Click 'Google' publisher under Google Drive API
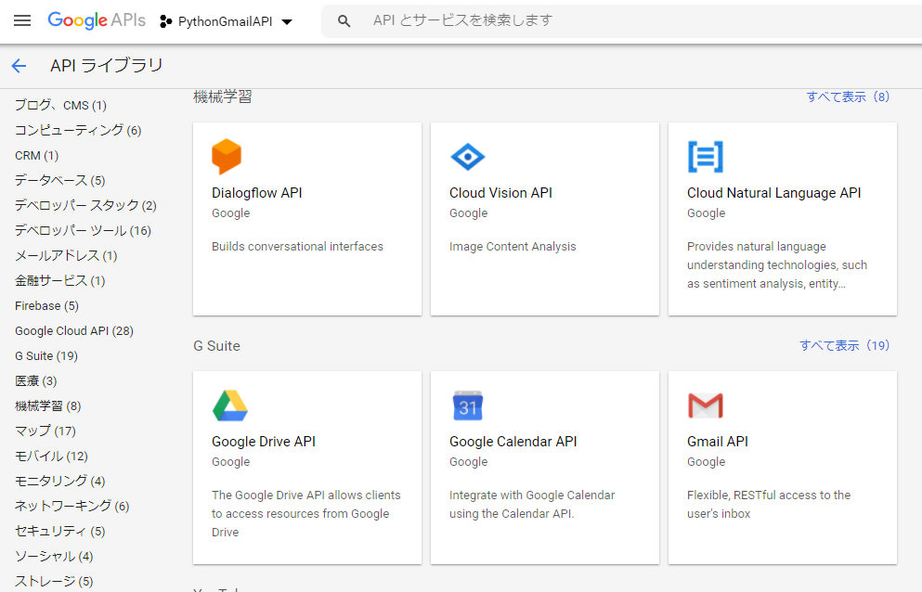 point(231,462)
